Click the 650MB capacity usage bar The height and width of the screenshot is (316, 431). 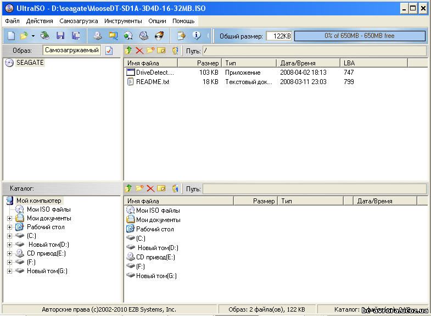tap(360, 36)
